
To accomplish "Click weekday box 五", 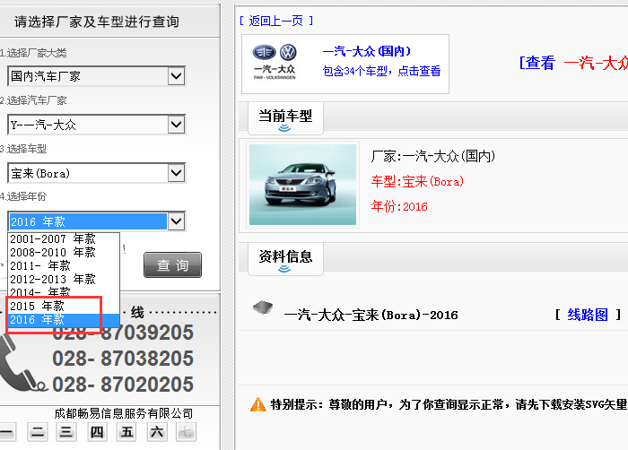I will click(126, 432).
